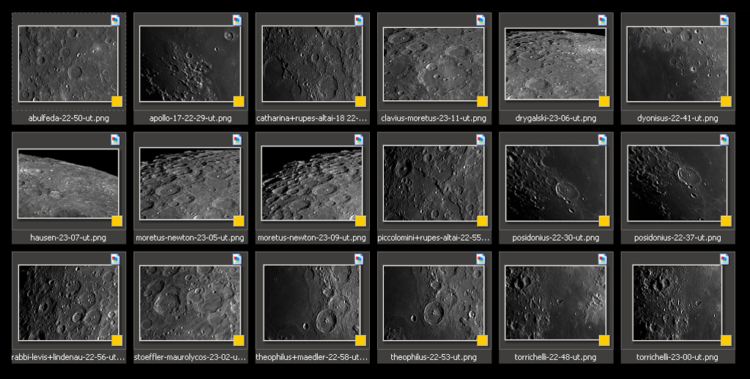The height and width of the screenshot is (379, 750).
Task: Select the posidonius-22-37-ut.png thumbnail
Action: 677,183
